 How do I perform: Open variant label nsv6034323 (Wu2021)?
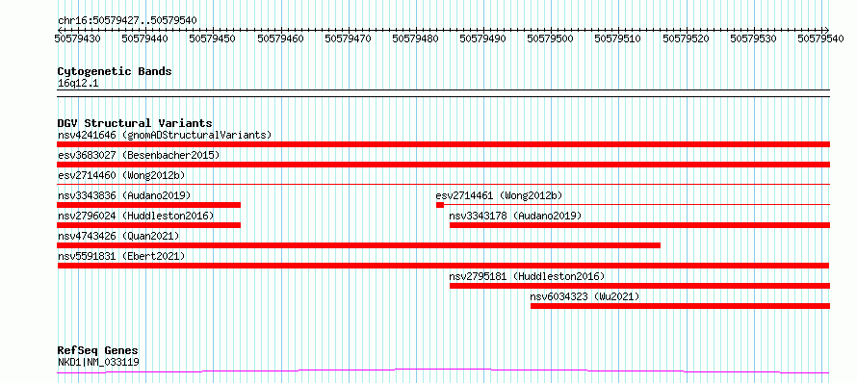coord(584,296)
